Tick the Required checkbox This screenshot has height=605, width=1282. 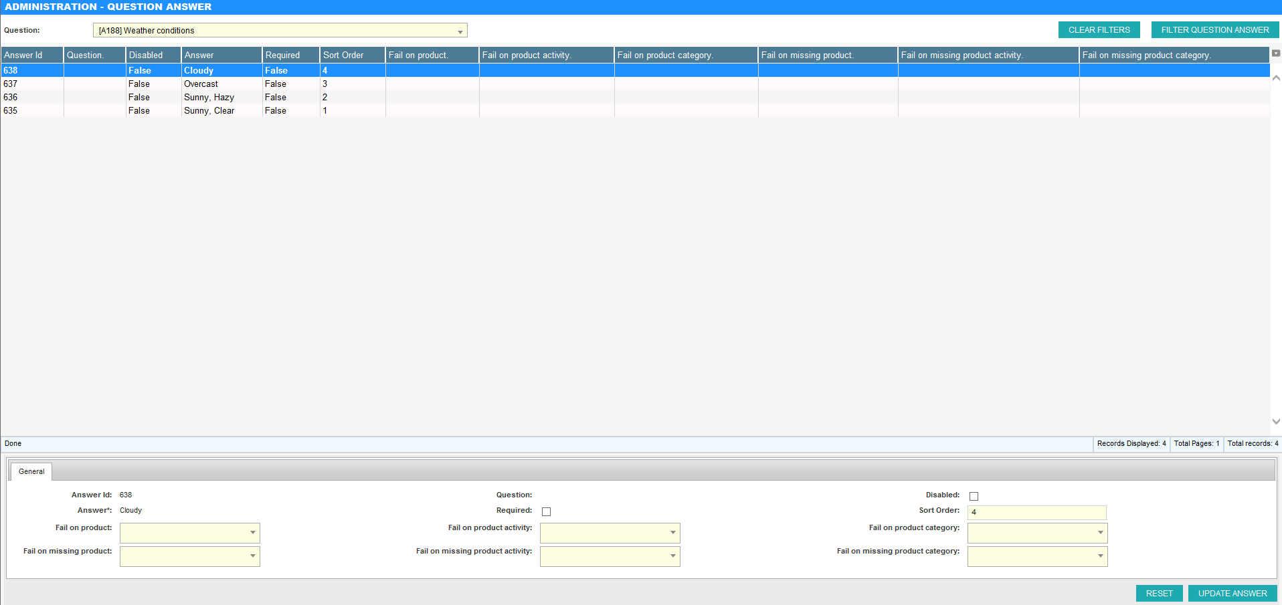[x=546, y=511]
